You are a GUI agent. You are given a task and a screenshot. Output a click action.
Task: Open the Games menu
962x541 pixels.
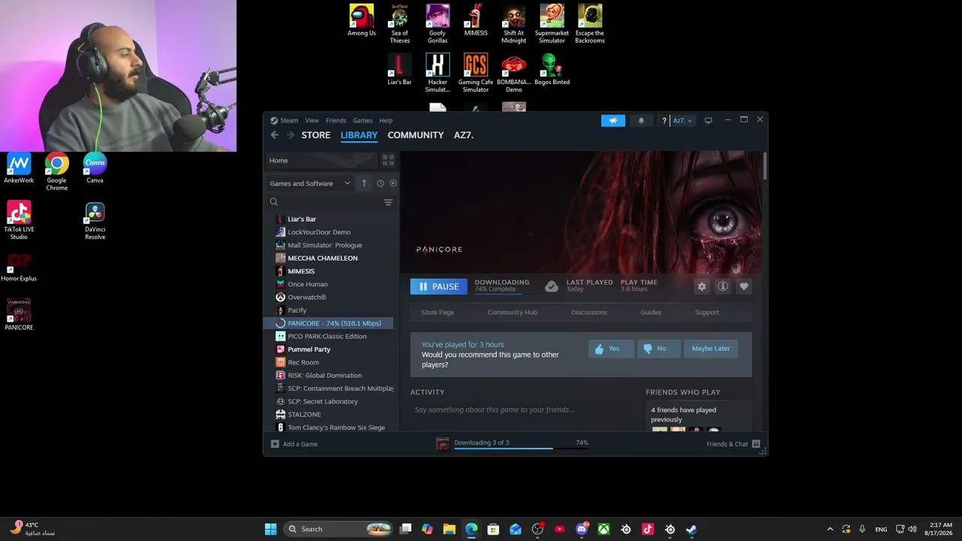(x=363, y=120)
